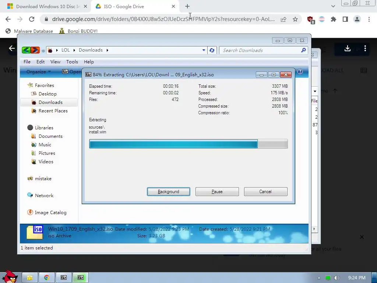The image size is (377, 283).
Task: Open Documents library
Action: 50,136
